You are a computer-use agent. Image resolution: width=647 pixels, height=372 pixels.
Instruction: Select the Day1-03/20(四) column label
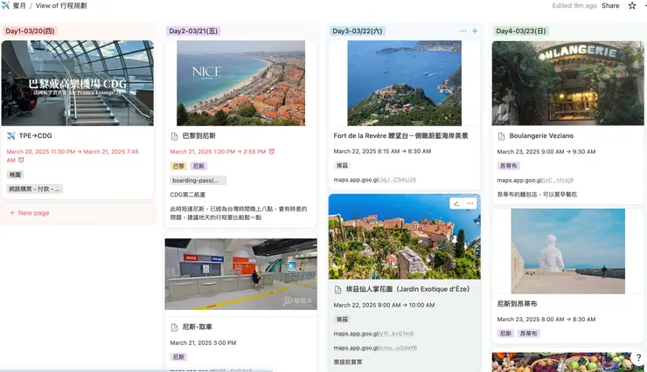(x=30, y=31)
